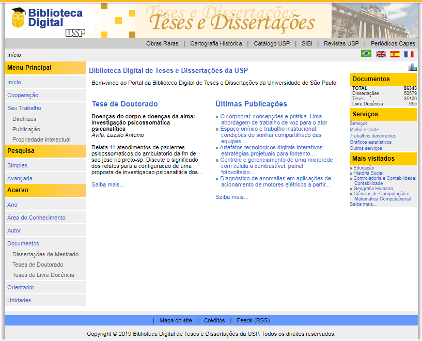Open Serviços link in right panel
422x341 pixels.
tap(358, 123)
